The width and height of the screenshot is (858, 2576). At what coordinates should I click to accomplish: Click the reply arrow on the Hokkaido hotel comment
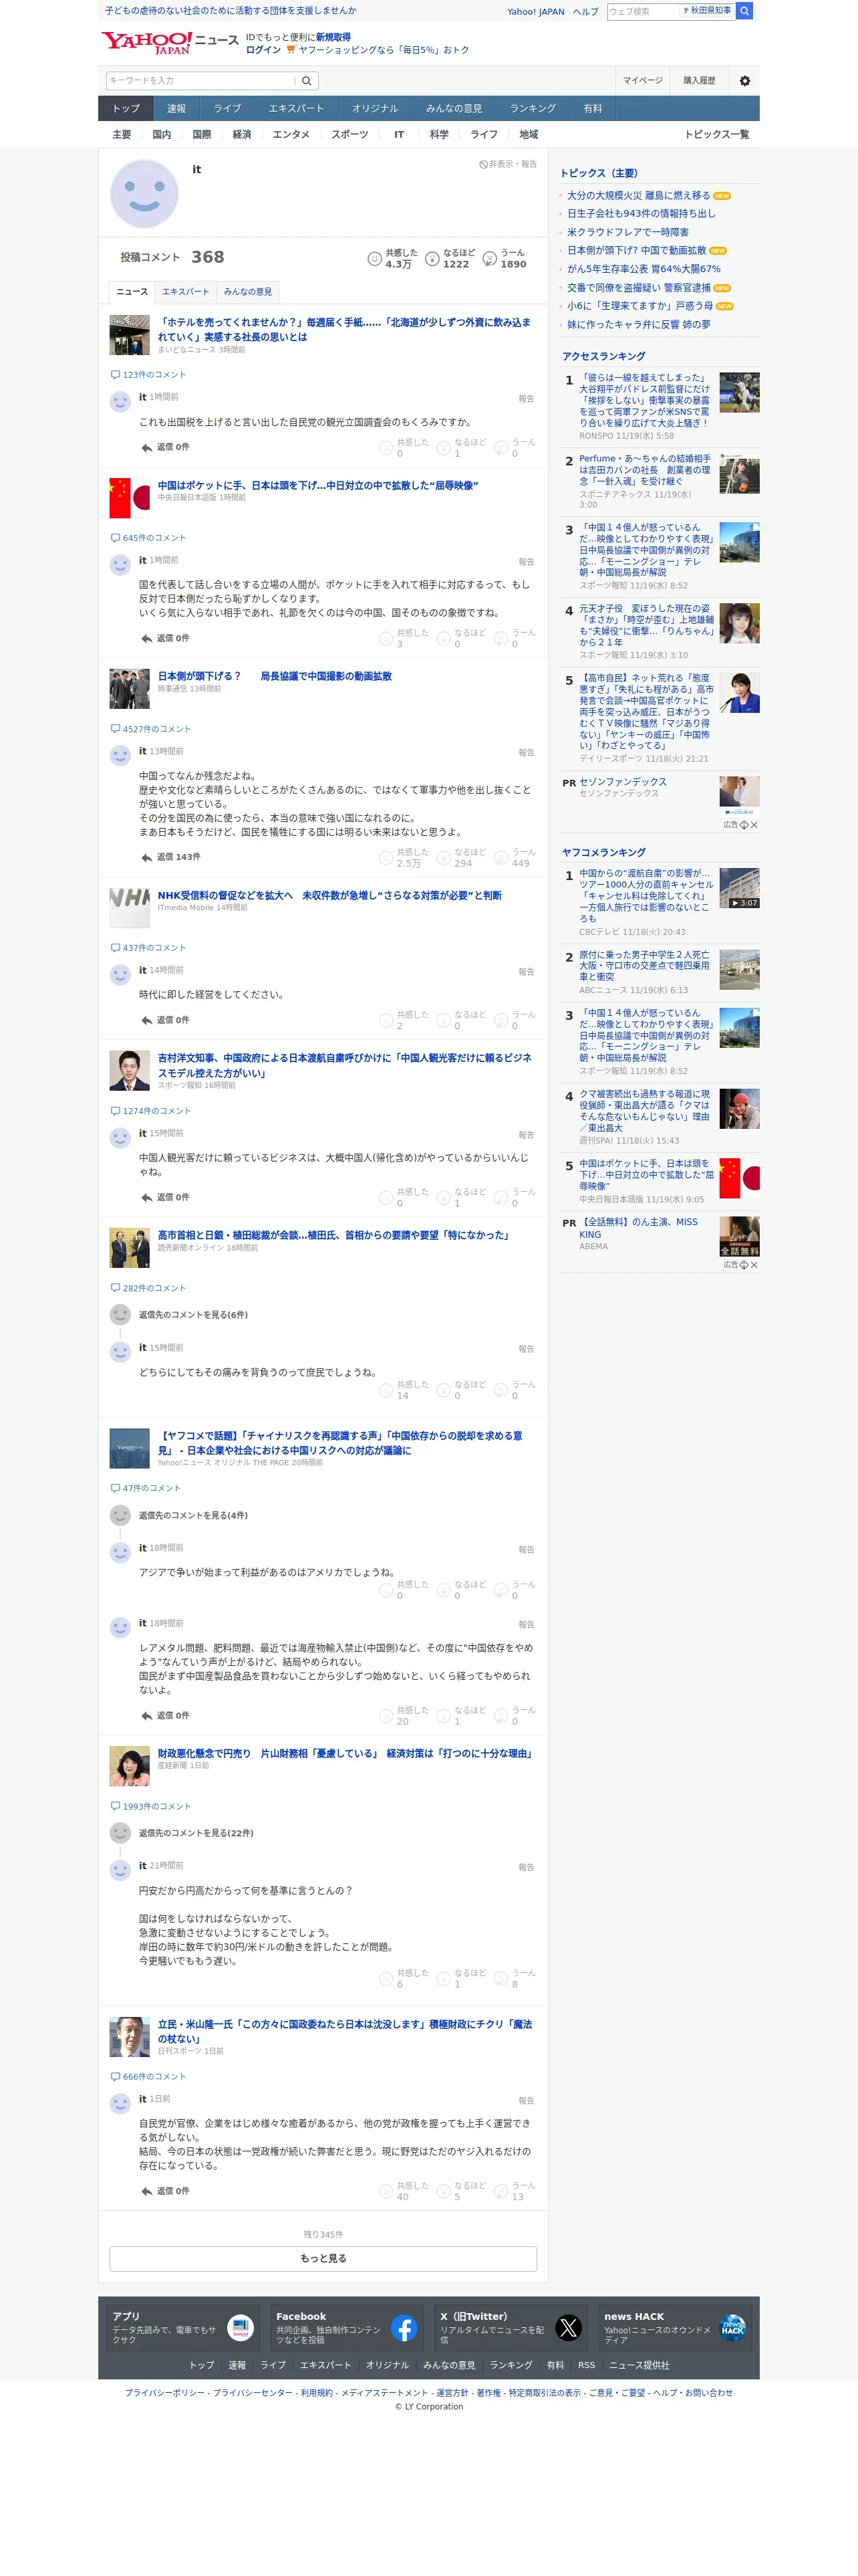pyautogui.click(x=147, y=448)
